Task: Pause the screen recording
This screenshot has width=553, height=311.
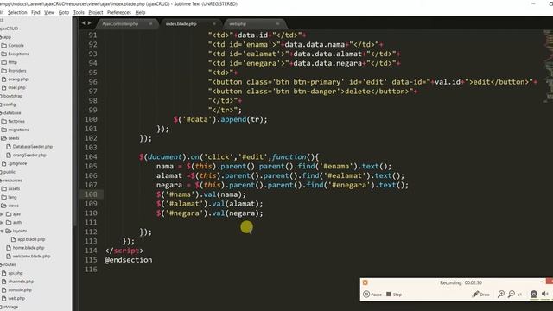Action: pyautogui.click(x=372, y=294)
